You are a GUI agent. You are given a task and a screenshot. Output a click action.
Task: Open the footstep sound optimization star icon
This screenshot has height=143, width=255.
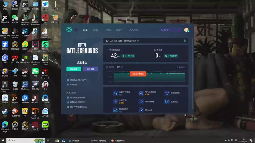point(141,102)
